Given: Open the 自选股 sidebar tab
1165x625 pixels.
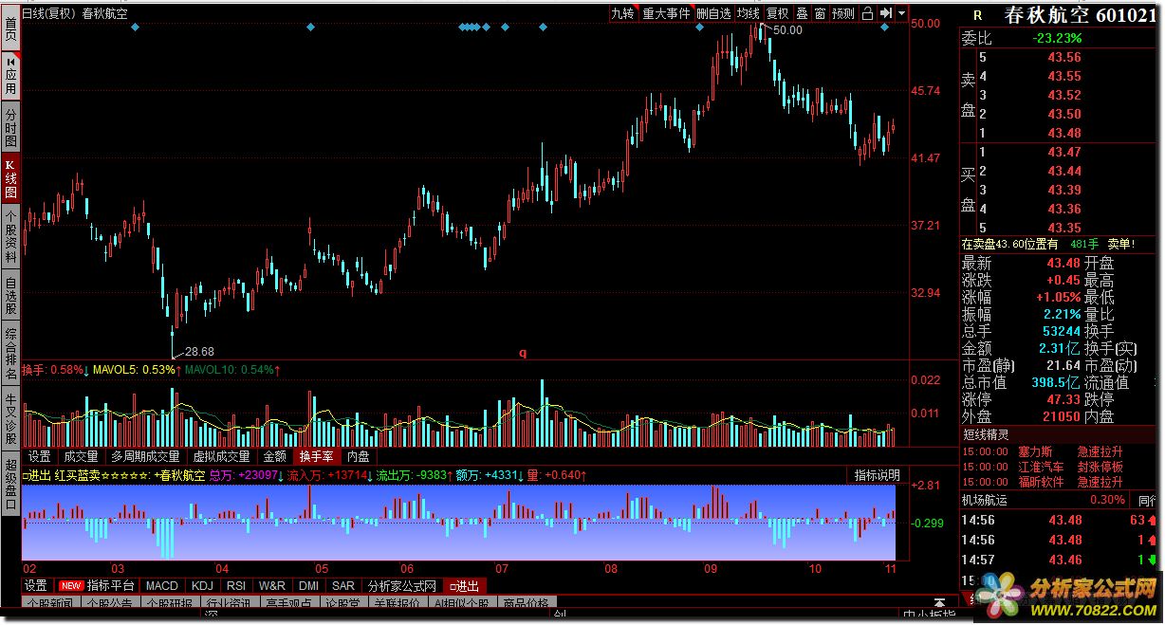Looking at the screenshot, I should (x=10, y=295).
